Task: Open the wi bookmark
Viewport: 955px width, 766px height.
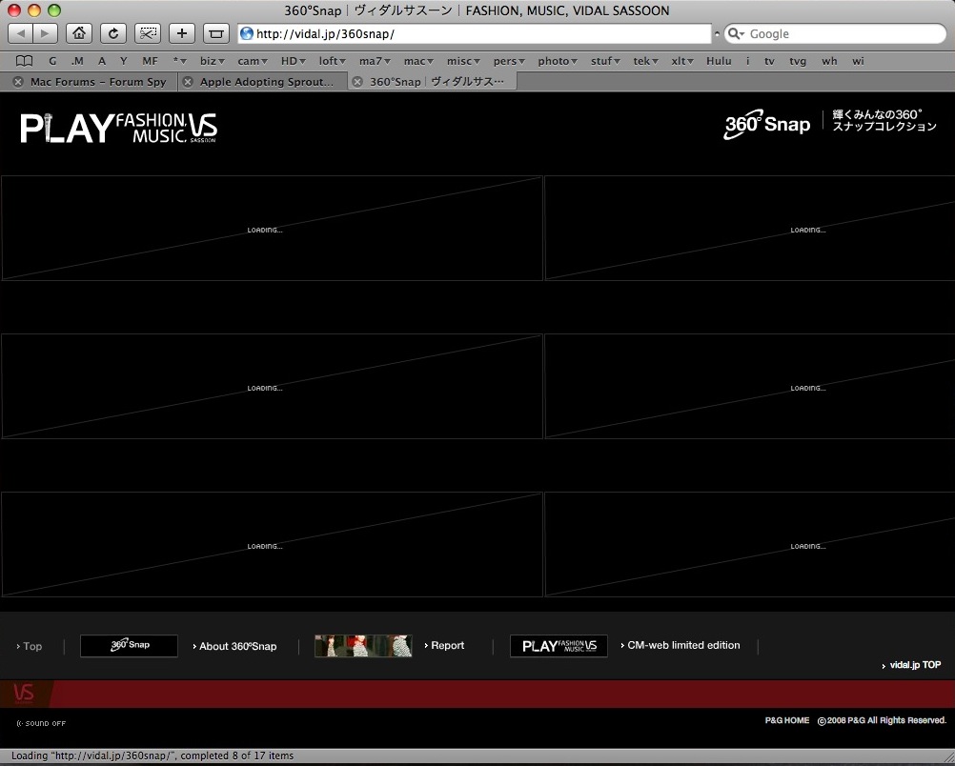Action: click(x=858, y=61)
